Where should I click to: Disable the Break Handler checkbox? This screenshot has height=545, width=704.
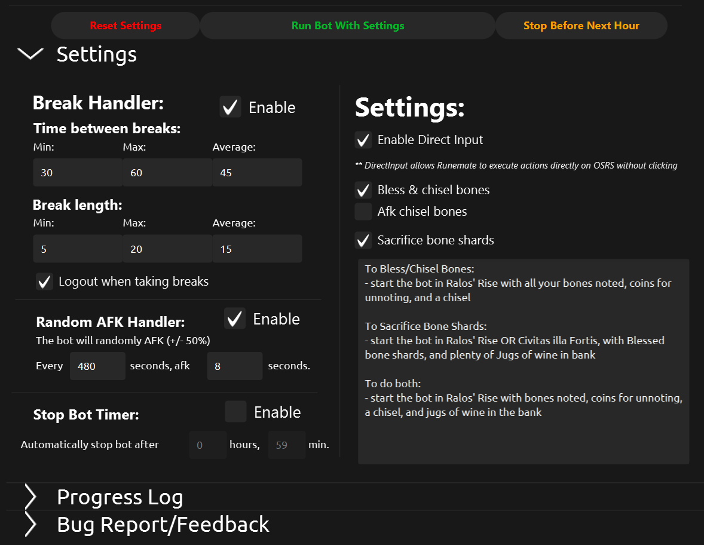pyautogui.click(x=230, y=107)
